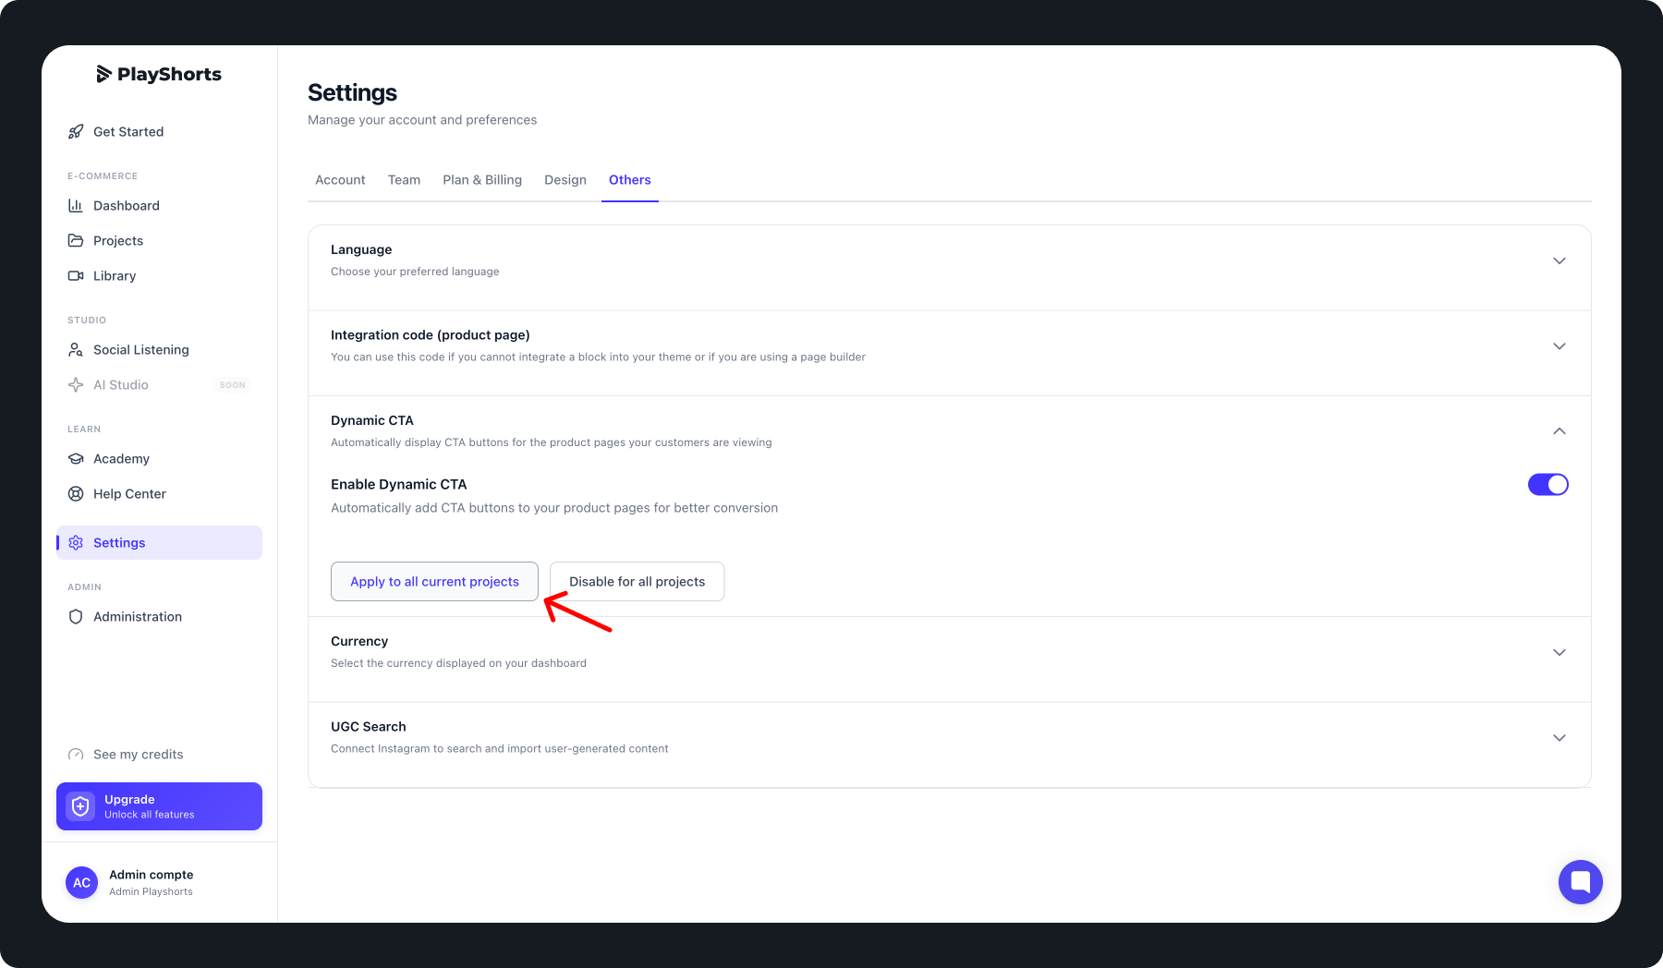Screen dimensions: 1663x968
Task: Click the rocket icon beside Get Started
Action: click(76, 132)
